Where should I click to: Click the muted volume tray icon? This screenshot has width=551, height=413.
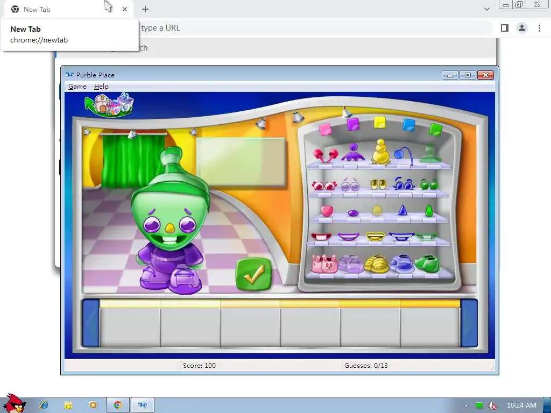[x=492, y=405]
